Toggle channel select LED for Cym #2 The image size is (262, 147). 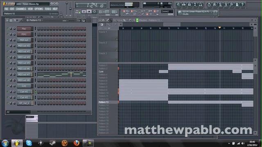coord(36,91)
